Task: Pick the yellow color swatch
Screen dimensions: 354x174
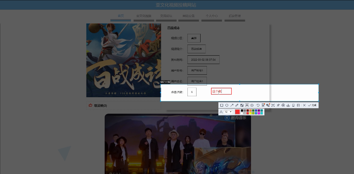Action: tap(250, 113)
